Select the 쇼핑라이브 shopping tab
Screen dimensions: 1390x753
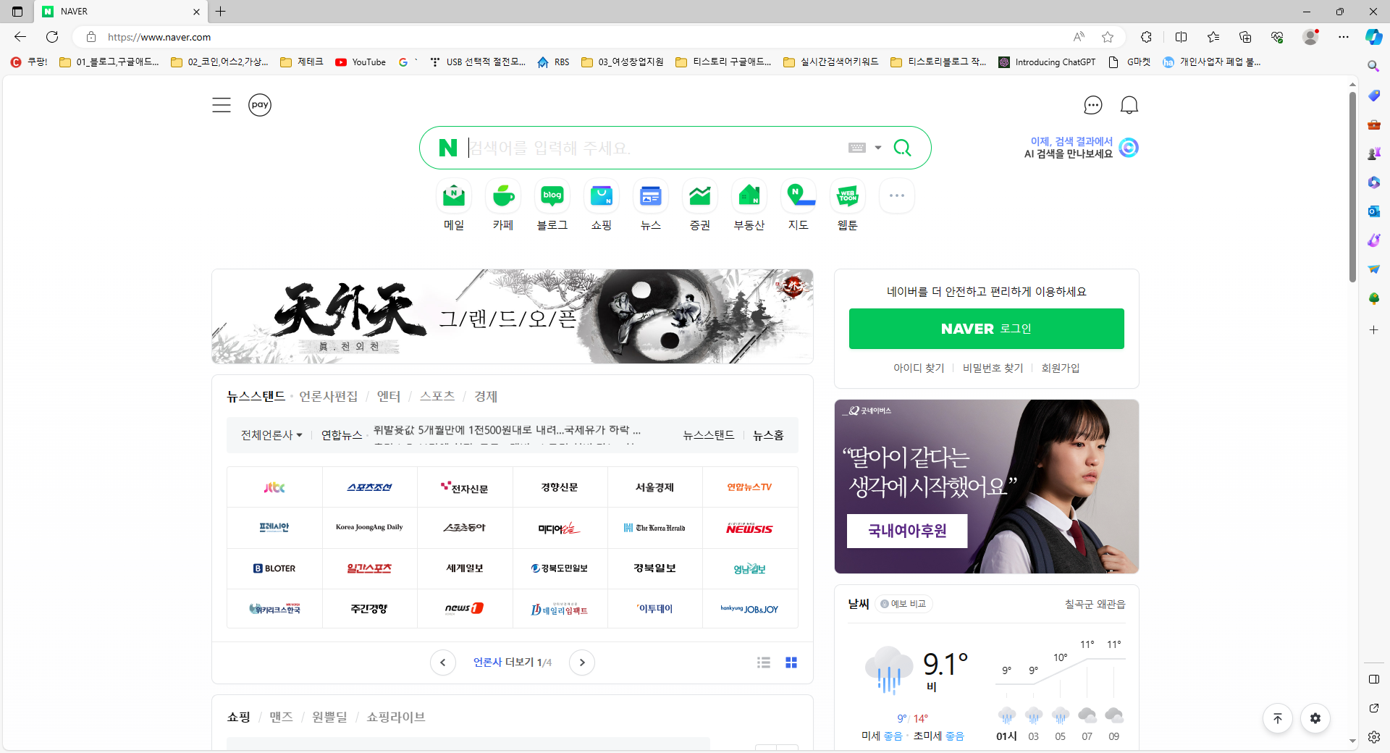pos(395,717)
